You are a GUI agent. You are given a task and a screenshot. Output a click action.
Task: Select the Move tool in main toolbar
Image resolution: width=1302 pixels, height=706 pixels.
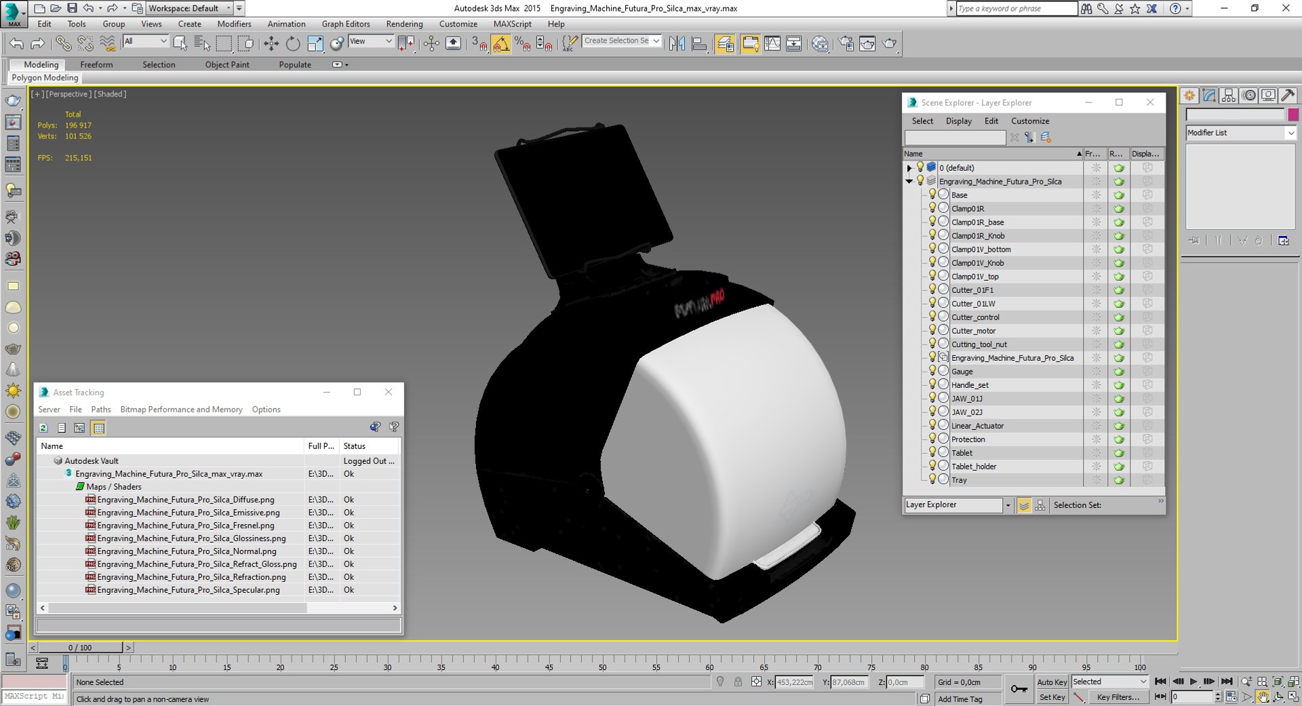[x=271, y=44]
